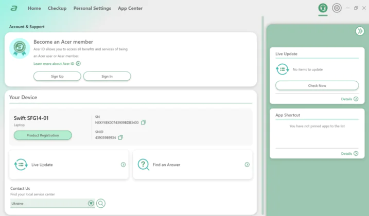Click the Live Update sync icon in Your Device
This screenshot has width=369, height=216.
tap(21, 165)
